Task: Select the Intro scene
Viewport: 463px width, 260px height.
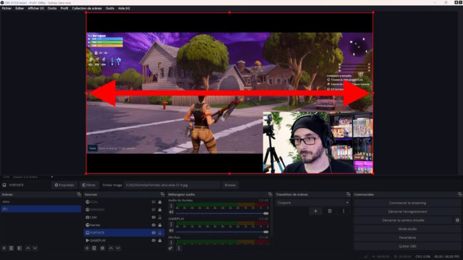Action: coord(41,202)
